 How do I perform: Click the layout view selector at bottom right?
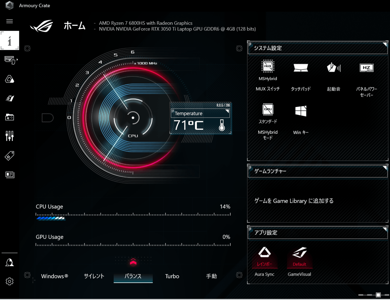point(378,295)
